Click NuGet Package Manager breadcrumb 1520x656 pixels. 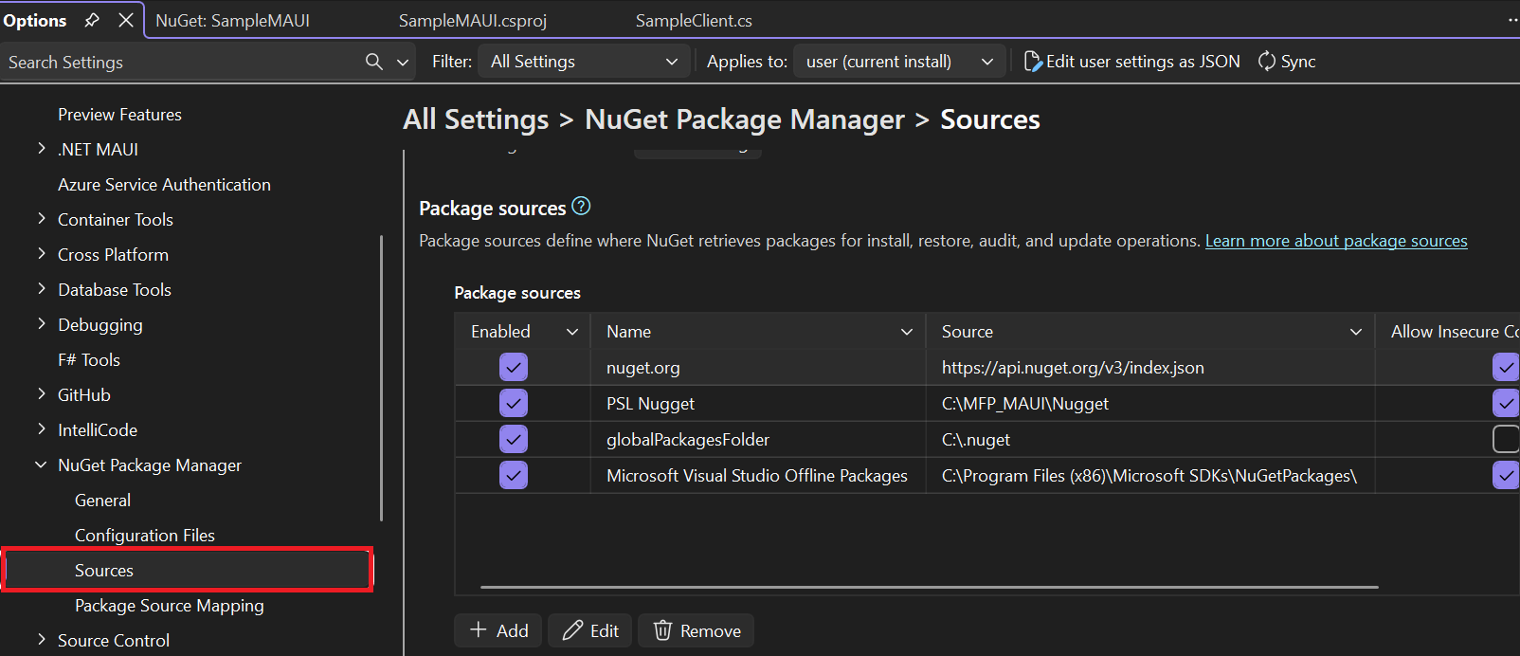pos(745,119)
